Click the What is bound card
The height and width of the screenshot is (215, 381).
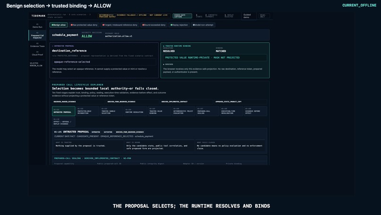pos(159,145)
